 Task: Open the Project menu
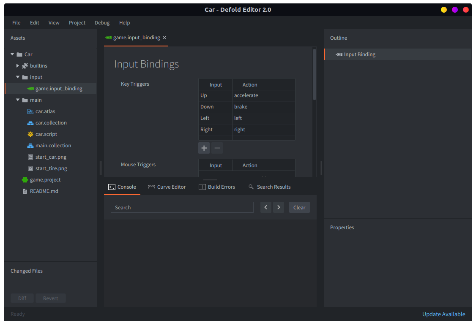click(x=77, y=23)
